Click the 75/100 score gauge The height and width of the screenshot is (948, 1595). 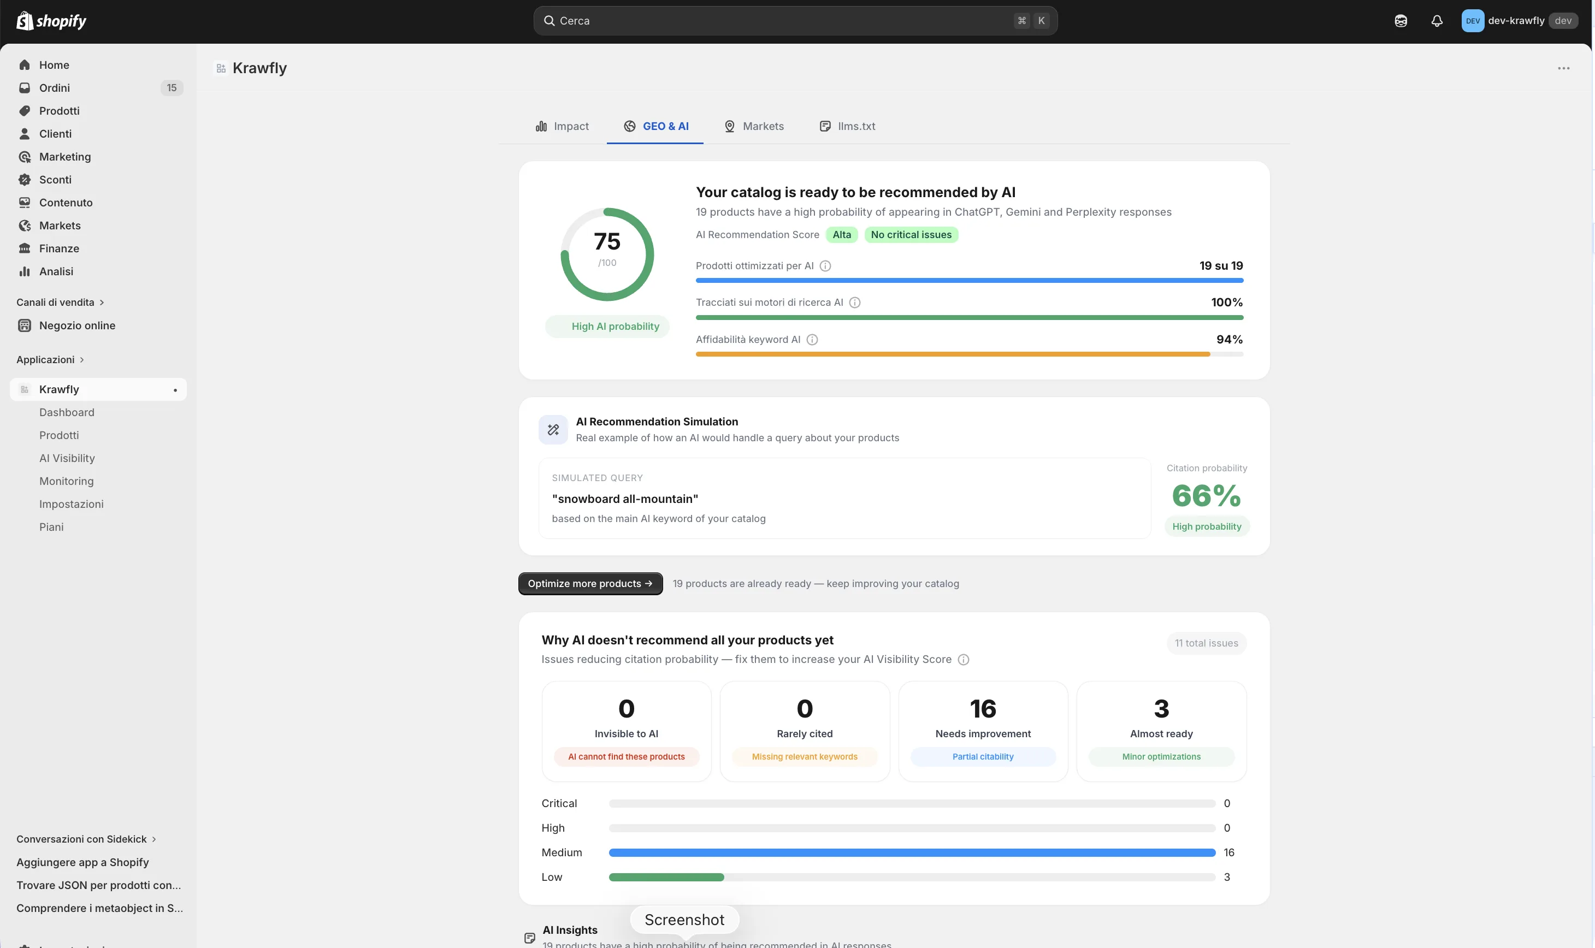point(607,254)
